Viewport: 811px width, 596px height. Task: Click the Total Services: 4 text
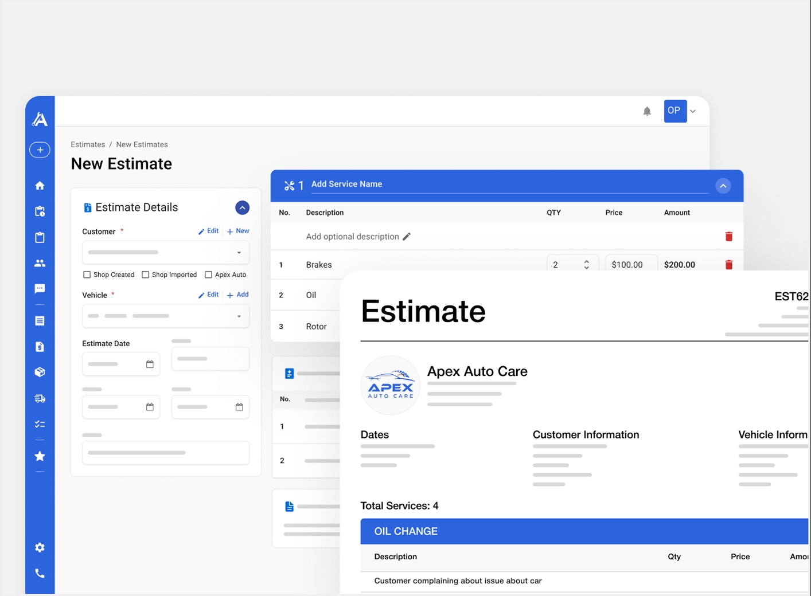[399, 506]
